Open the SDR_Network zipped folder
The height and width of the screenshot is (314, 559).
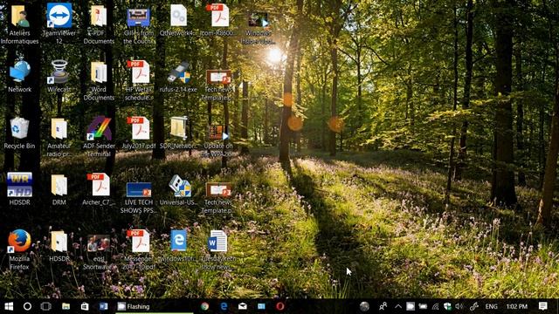point(178,133)
